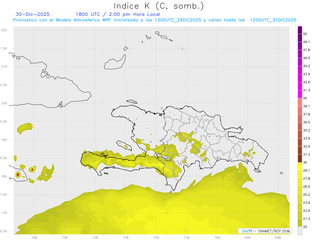Click the legend value 27.8
The width and height of the screenshot is (312, 241).
pos(307,179)
